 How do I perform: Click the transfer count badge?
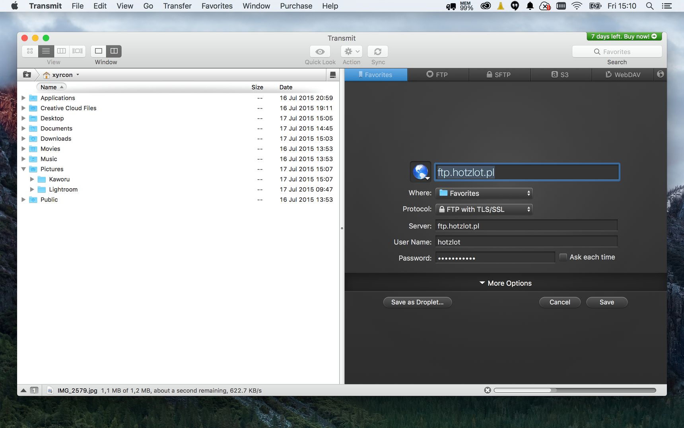coord(35,391)
